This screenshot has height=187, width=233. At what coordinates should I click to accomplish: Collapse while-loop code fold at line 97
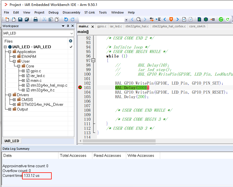click(93, 60)
